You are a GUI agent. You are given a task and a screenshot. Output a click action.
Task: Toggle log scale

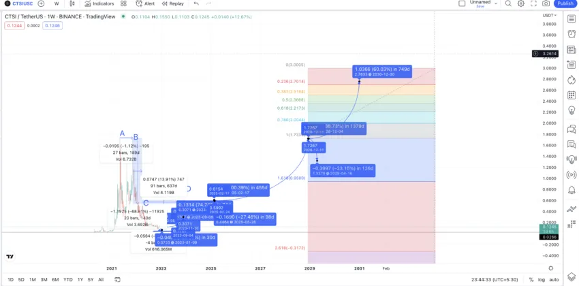[x=541, y=279]
